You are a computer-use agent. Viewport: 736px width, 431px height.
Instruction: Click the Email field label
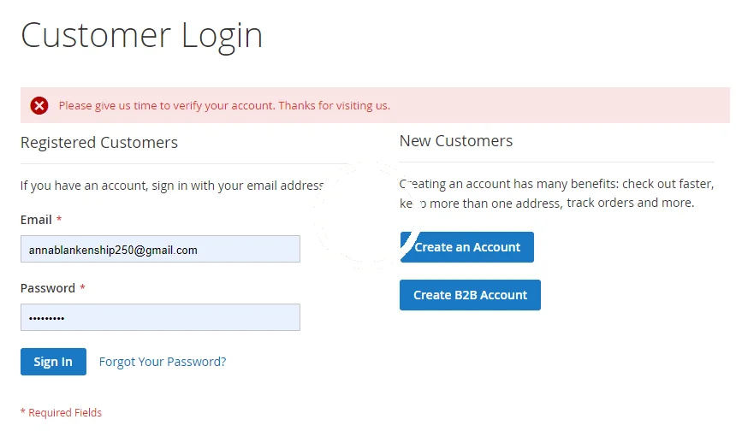(x=36, y=220)
